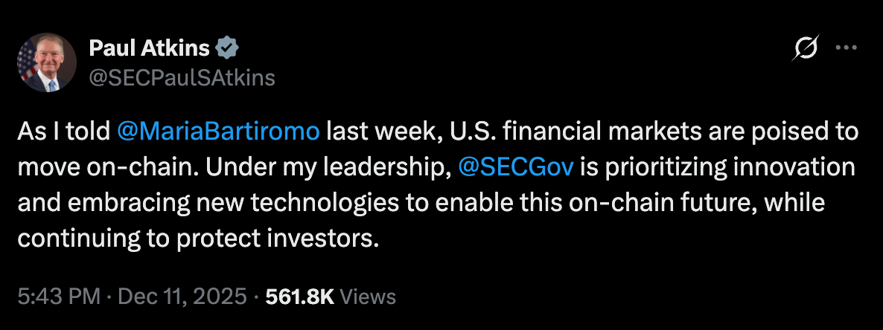
Task: Open the @MariaBartiromo mention link
Action: 219,132
